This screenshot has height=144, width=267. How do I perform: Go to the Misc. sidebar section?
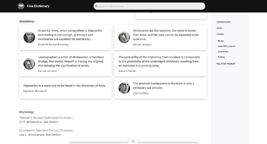tap(220, 28)
